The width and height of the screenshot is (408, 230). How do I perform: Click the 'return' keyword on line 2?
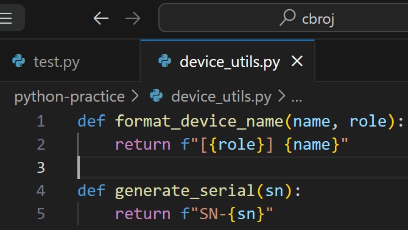coord(143,144)
